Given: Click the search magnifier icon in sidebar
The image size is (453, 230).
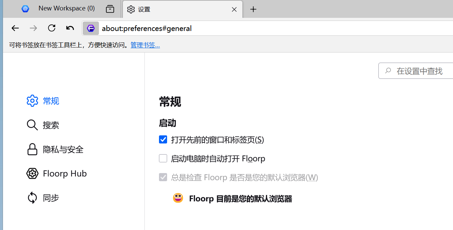Looking at the screenshot, I should (32, 125).
